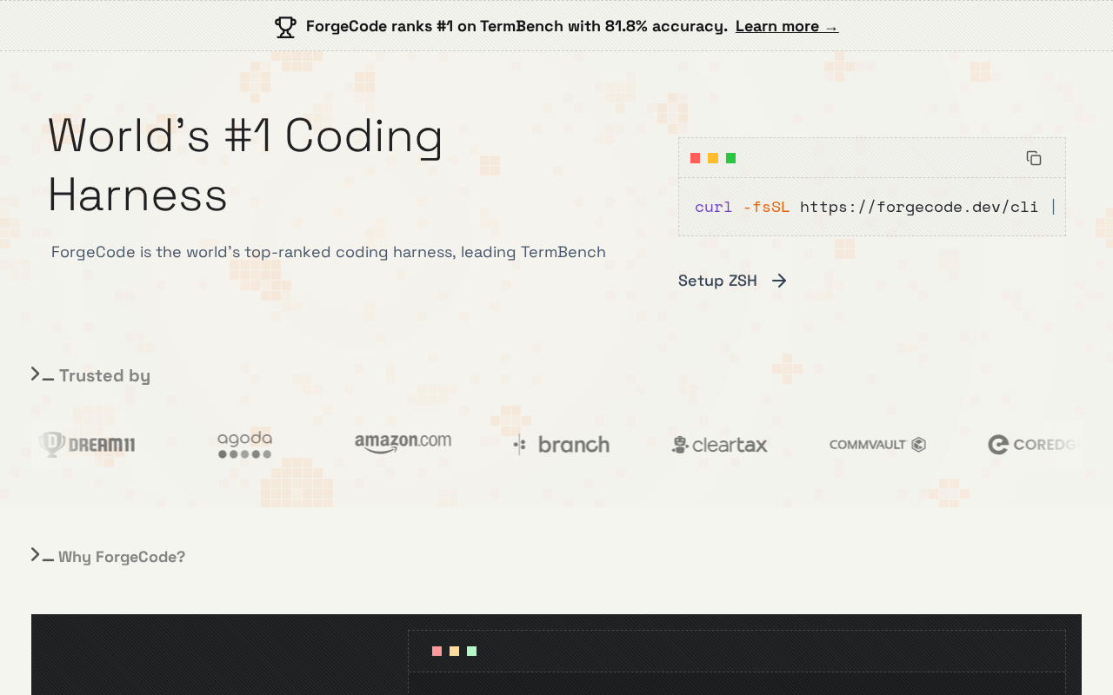The width and height of the screenshot is (1113, 695).
Task: Open the Learn more link
Action: (x=786, y=26)
